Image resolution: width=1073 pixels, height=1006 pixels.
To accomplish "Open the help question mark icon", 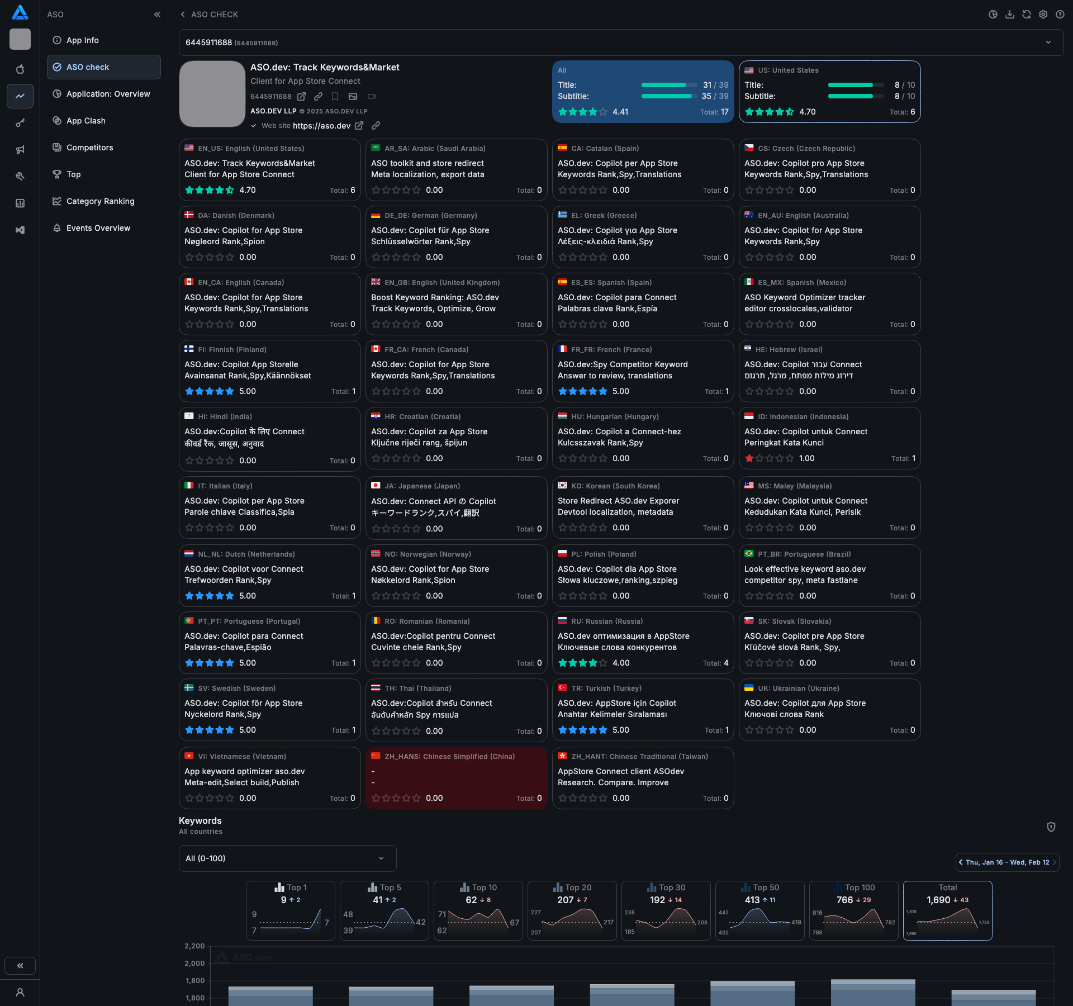I will click(1060, 15).
